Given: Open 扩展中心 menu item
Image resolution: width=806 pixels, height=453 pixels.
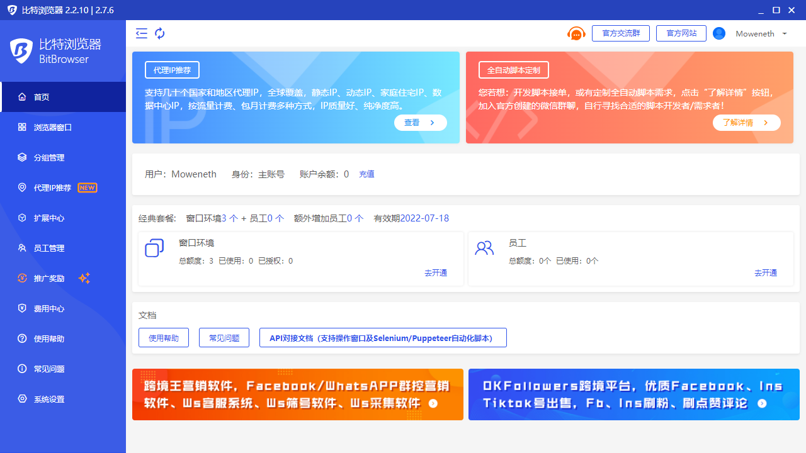Looking at the screenshot, I should (x=63, y=218).
